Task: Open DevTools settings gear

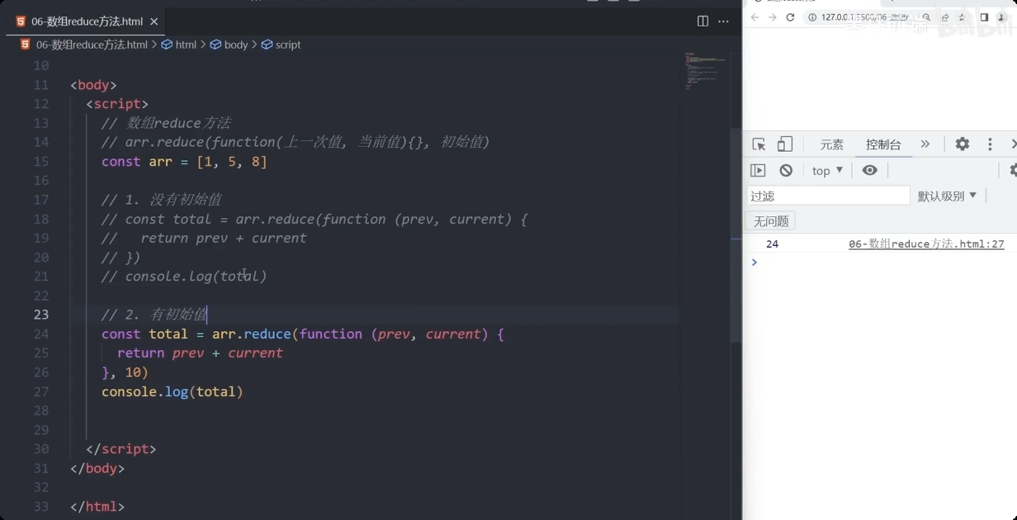Action: pyautogui.click(x=963, y=144)
